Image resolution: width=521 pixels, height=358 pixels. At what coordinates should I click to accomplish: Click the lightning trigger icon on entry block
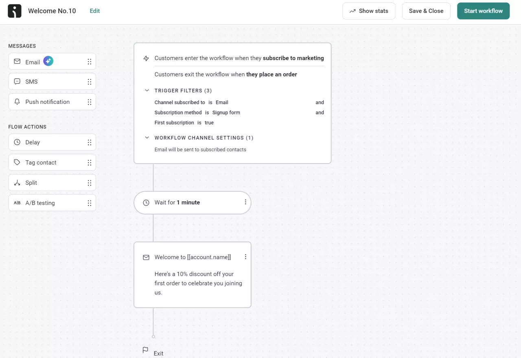pyautogui.click(x=146, y=58)
